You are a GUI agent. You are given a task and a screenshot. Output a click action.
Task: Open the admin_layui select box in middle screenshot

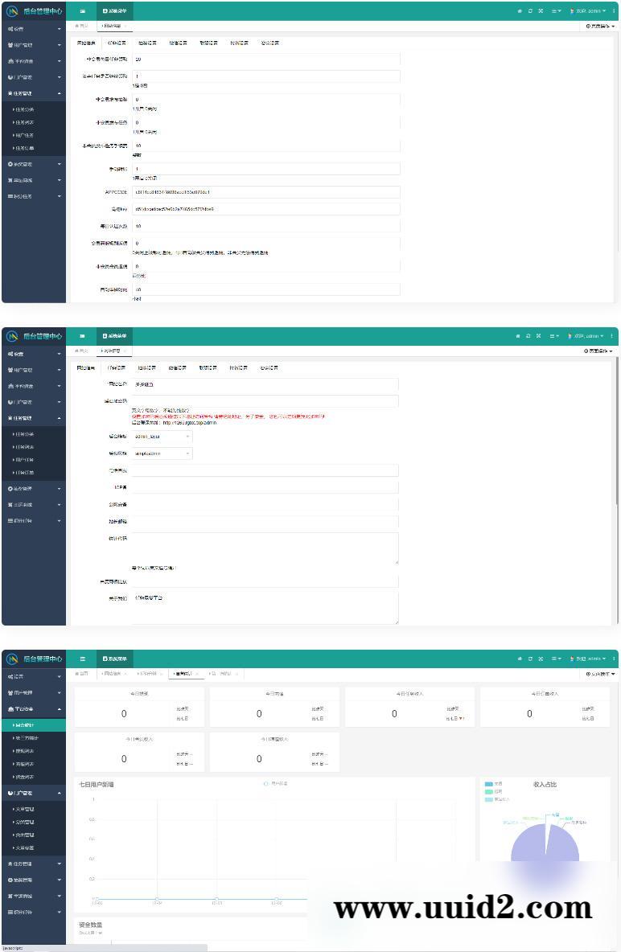click(162, 437)
